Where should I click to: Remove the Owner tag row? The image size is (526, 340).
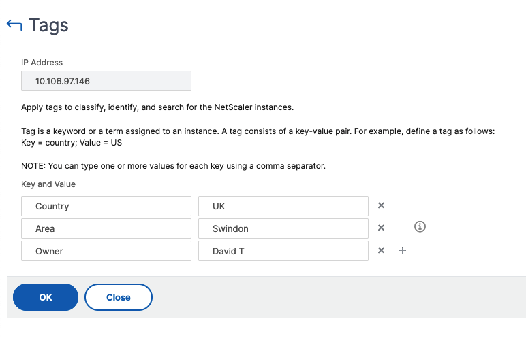tap(381, 250)
